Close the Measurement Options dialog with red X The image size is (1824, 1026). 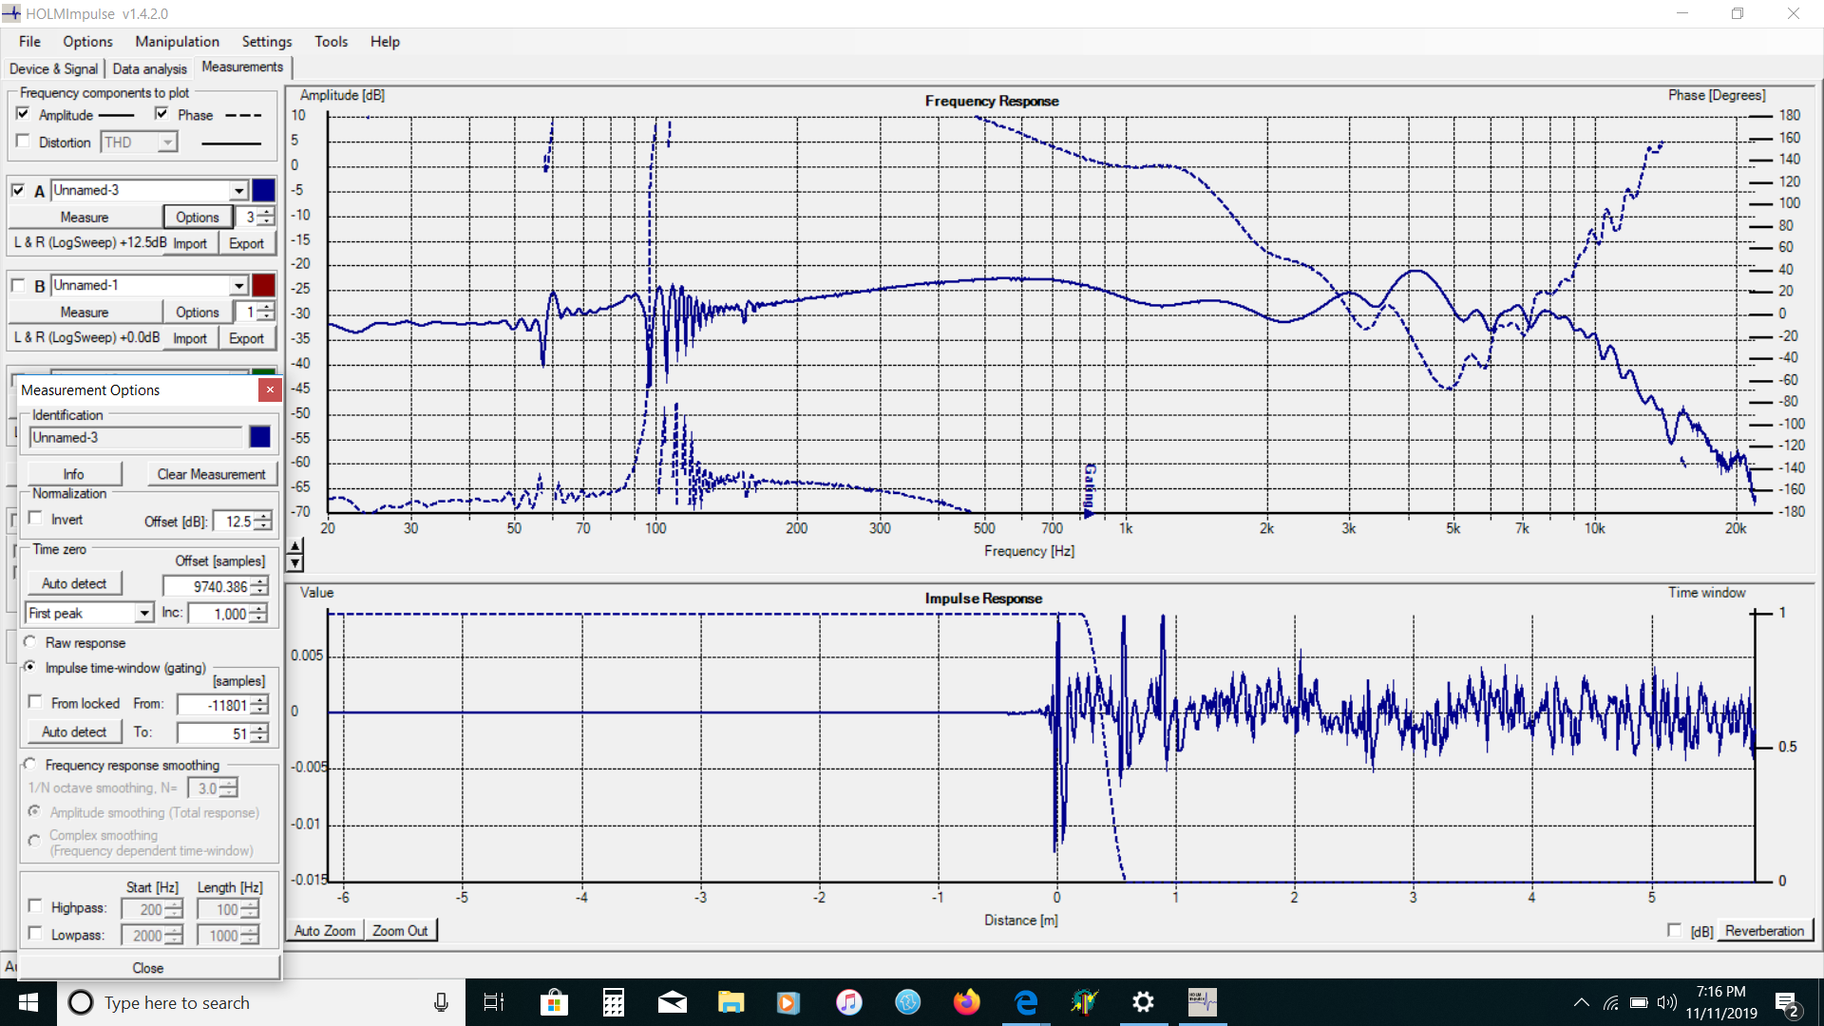click(270, 390)
